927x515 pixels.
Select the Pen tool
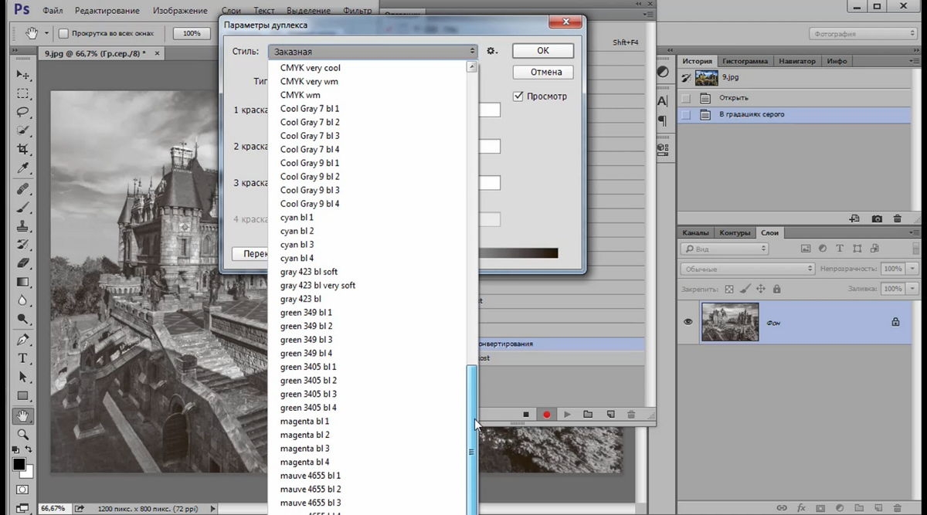[x=23, y=340]
